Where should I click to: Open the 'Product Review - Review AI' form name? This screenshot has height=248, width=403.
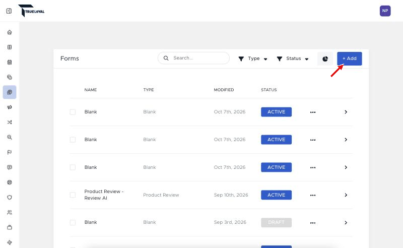pyautogui.click(x=104, y=195)
